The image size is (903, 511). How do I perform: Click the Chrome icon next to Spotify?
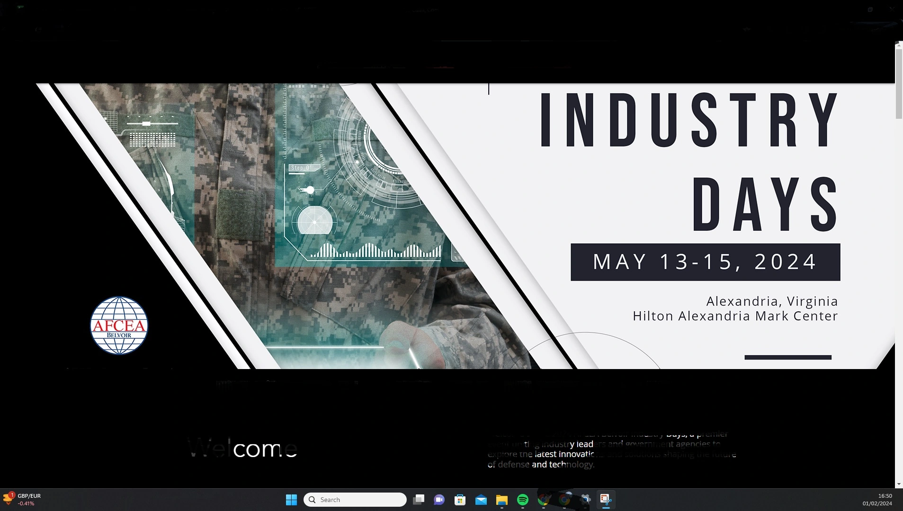pyautogui.click(x=544, y=500)
